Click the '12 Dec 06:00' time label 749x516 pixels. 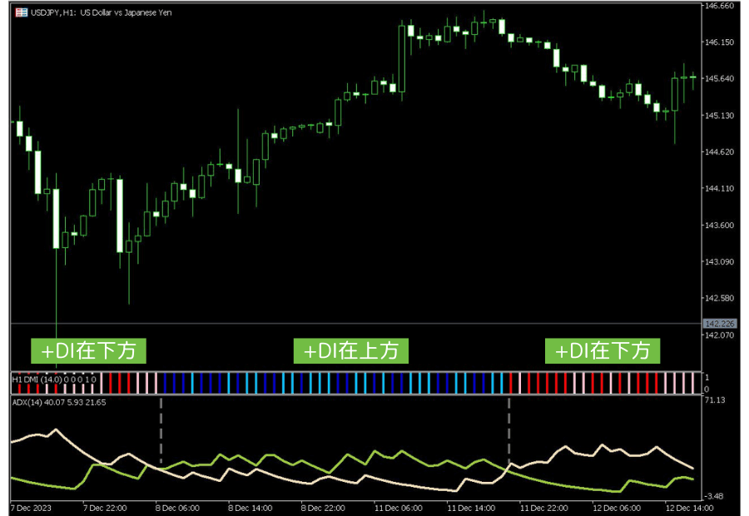click(617, 508)
